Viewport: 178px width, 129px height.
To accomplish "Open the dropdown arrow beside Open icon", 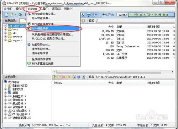I will [x=16, y=15].
